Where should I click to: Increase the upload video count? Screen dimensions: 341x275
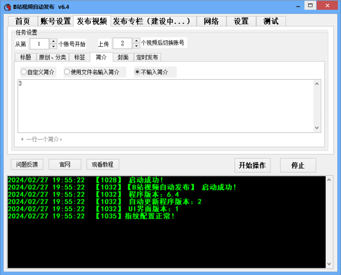136,41
